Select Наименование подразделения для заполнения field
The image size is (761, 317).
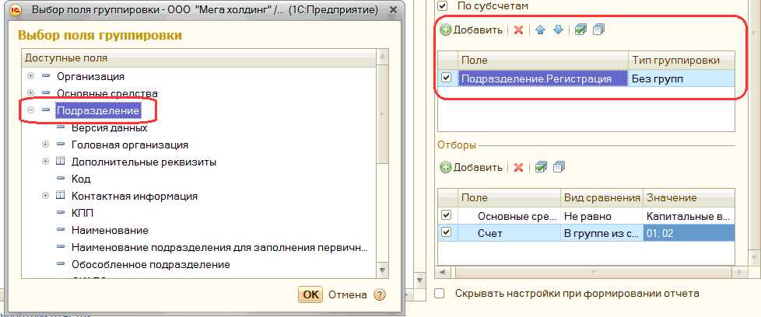(219, 247)
